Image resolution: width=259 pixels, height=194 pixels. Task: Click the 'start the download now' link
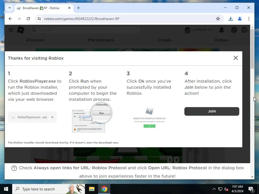point(102,142)
